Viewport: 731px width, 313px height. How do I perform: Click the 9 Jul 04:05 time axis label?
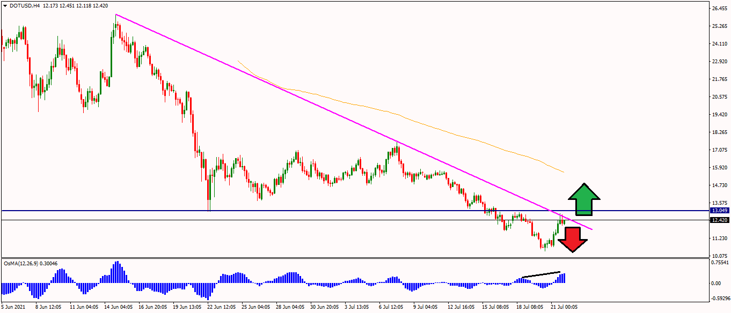[426, 308]
